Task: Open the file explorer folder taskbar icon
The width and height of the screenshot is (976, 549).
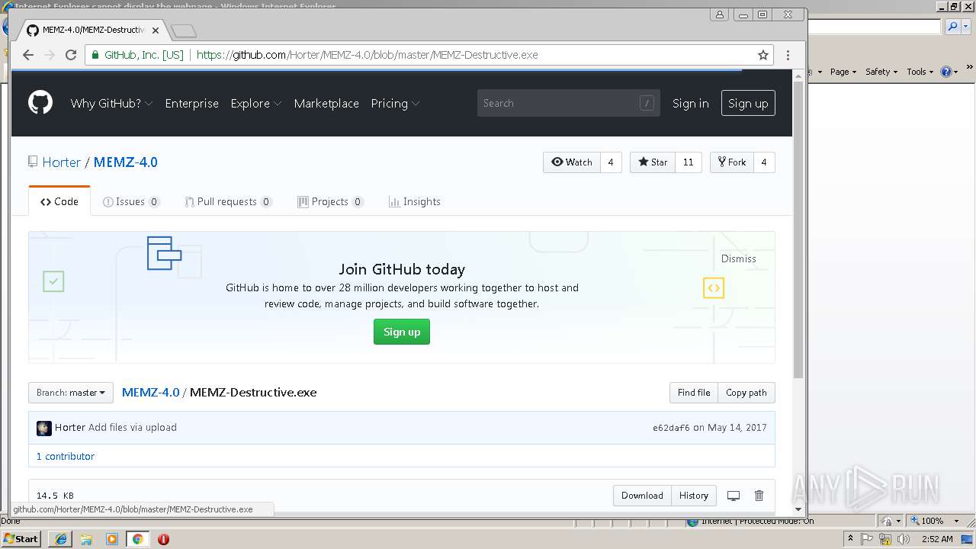Action: point(86,539)
